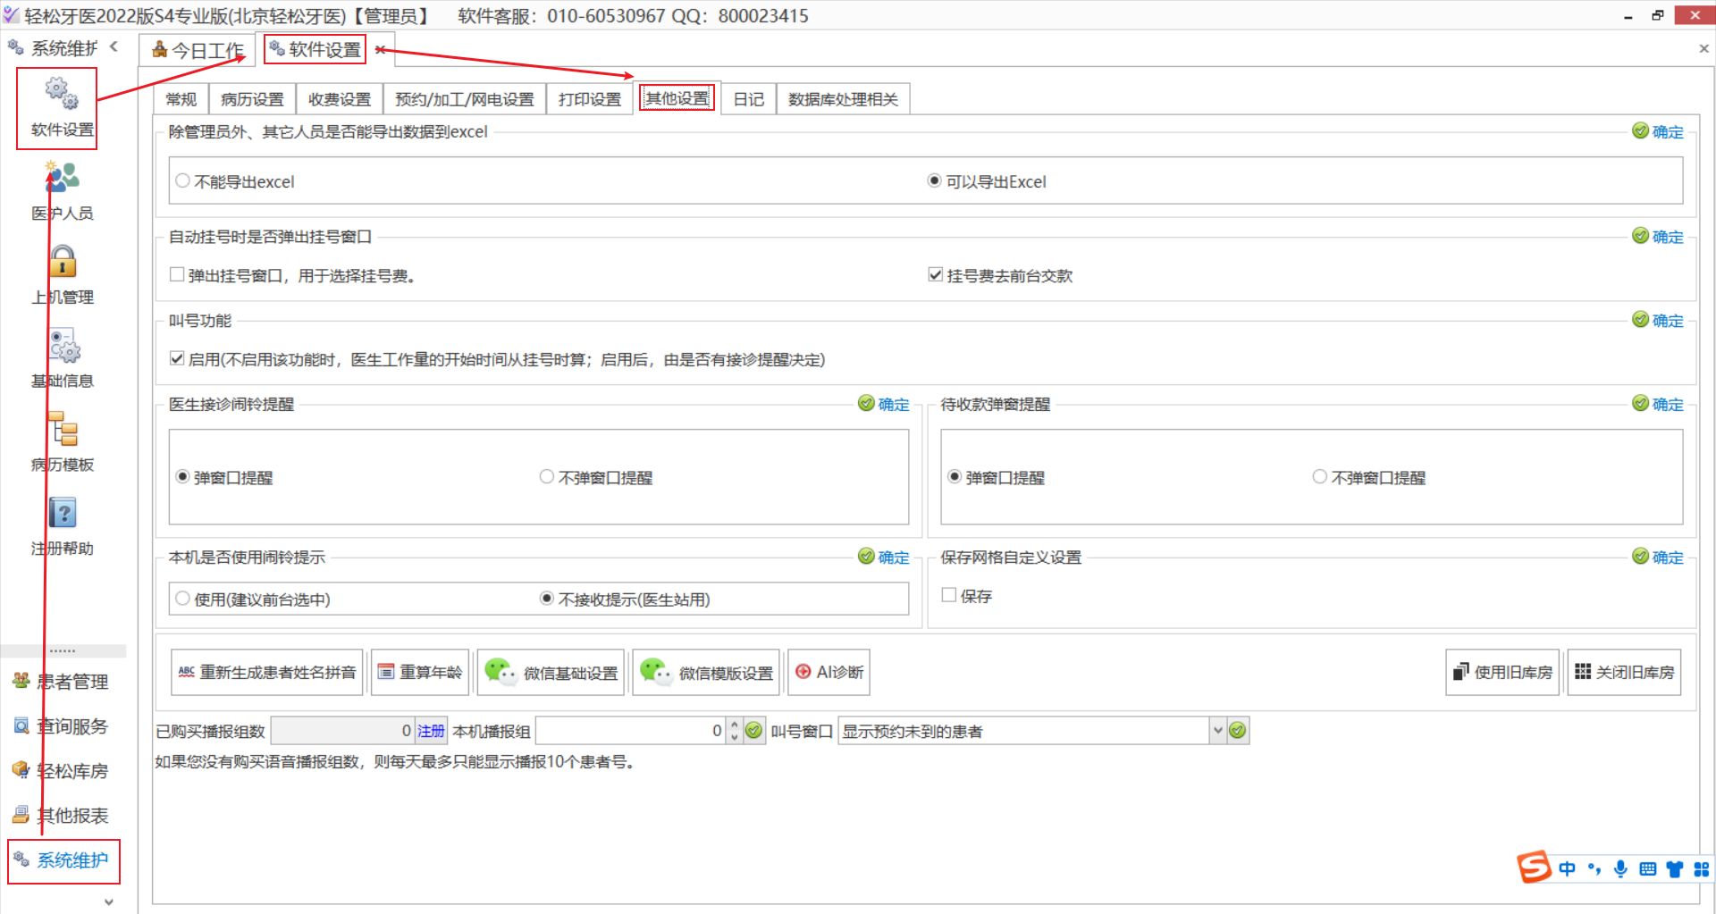Open 微信模版设置
Screen dimensions: 1716x914
pyautogui.click(x=706, y=672)
